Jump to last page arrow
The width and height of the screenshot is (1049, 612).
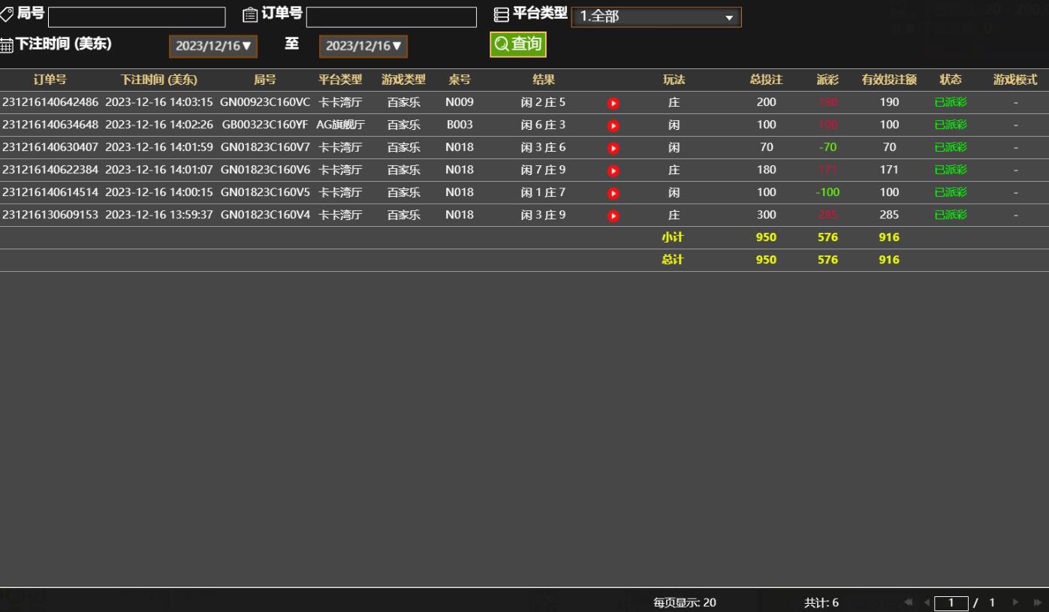(x=1038, y=602)
